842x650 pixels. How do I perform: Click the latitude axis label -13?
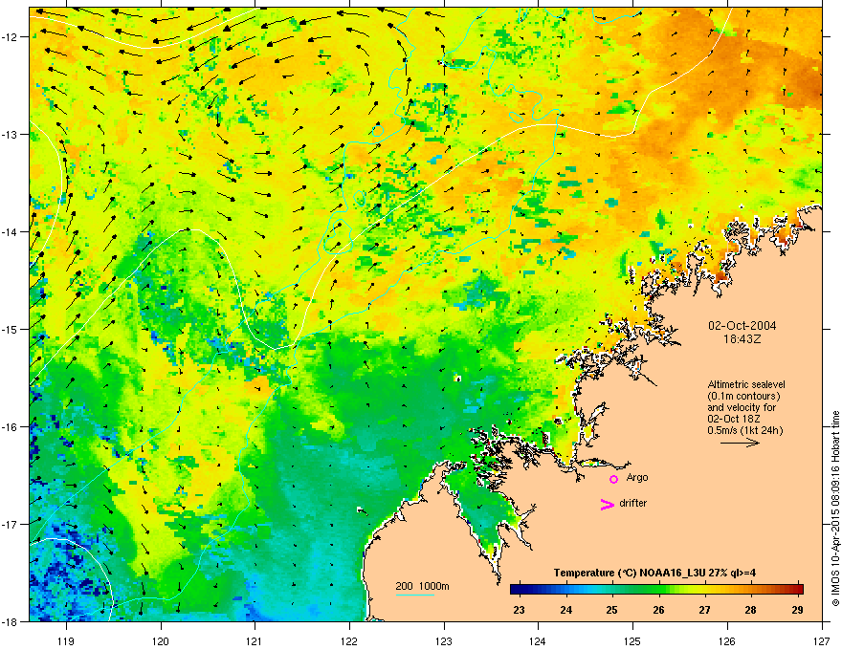[10, 135]
